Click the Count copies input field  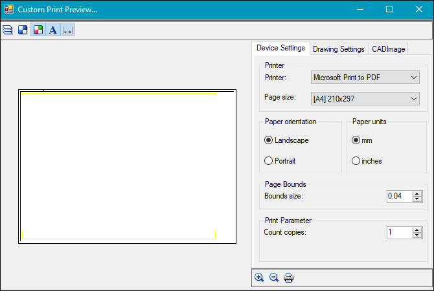pos(398,232)
